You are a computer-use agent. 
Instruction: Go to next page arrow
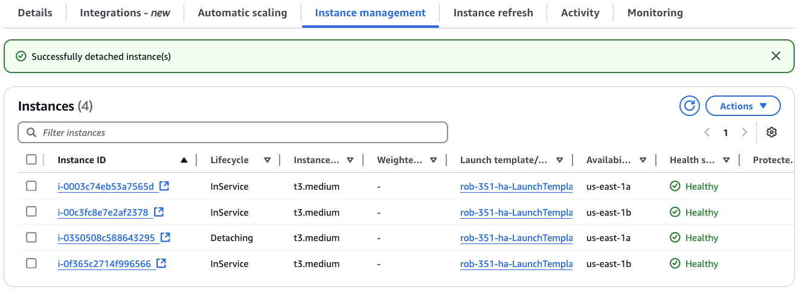pyautogui.click(x=745, y=133)
